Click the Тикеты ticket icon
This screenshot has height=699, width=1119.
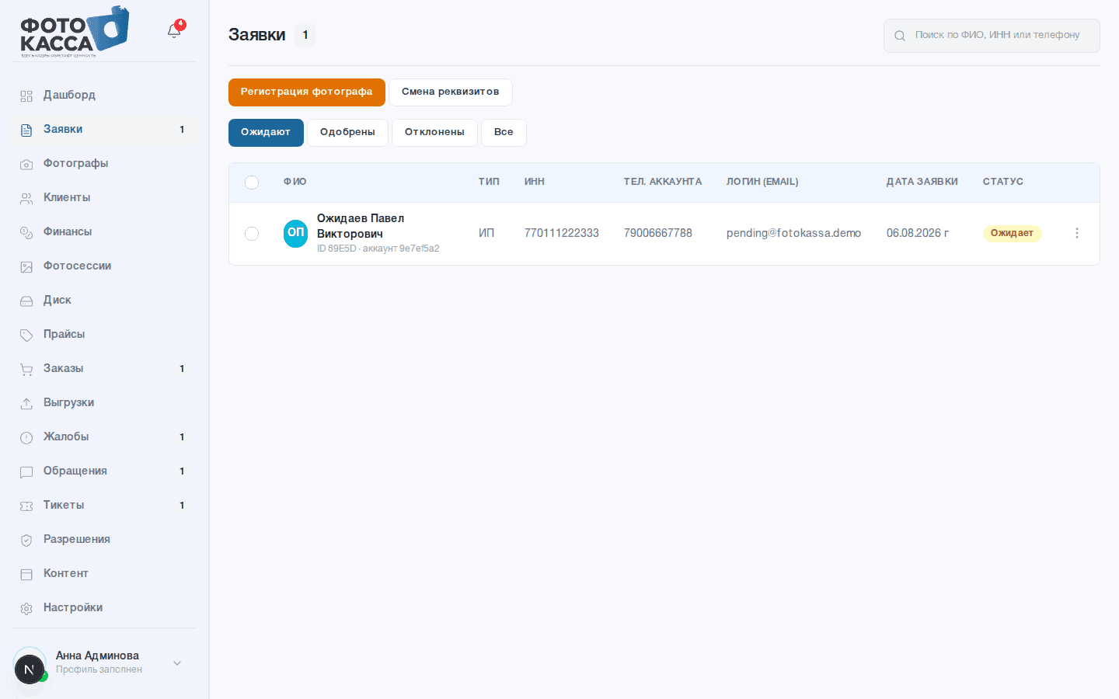[x=26, y=506]
